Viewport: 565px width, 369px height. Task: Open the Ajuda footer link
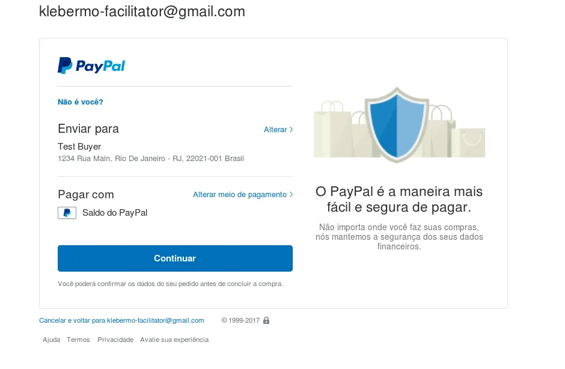(52, 340)
